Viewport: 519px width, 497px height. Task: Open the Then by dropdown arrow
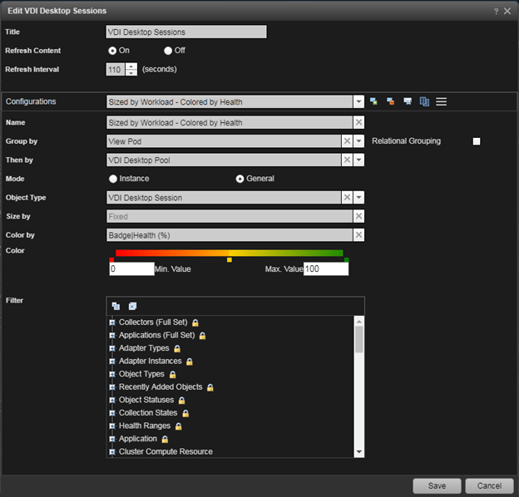tap(358, 160)
